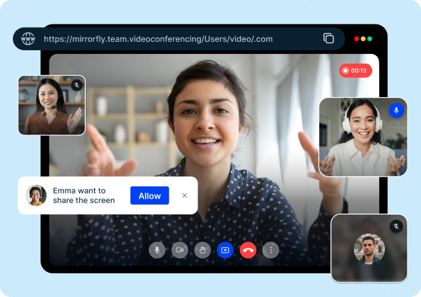Viewport: 421px width, 297px height.
Task: Select the woman with white headphones video tile
Action: [363, 137]
